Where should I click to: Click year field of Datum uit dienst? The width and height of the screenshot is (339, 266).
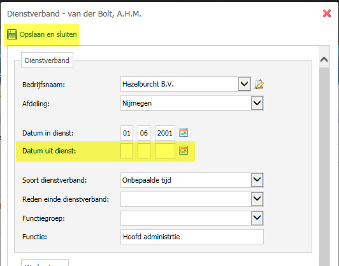point(165,151)
